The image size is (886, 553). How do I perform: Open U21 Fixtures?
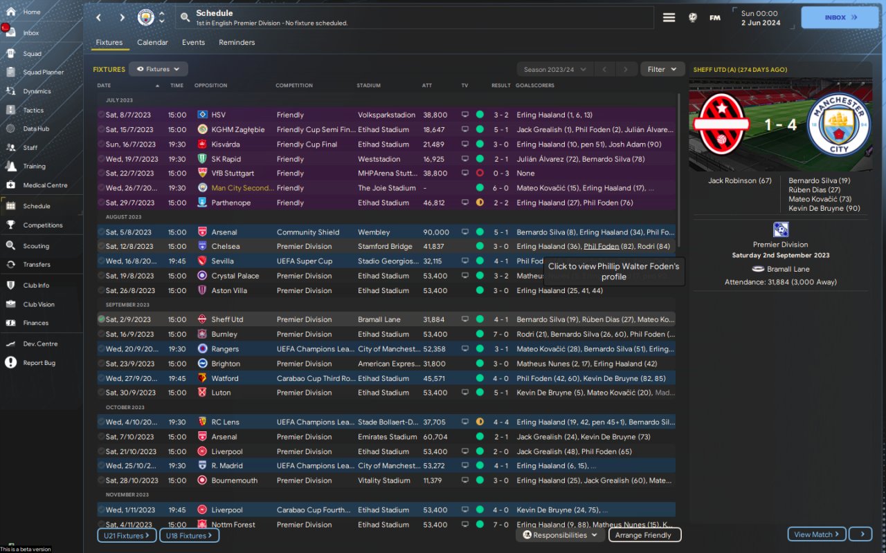127,536
